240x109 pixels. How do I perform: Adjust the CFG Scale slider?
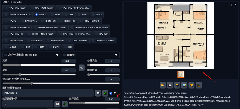pos(61,83)
